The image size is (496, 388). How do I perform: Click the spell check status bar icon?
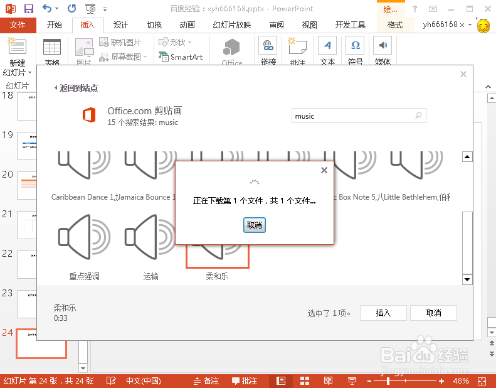(x=111, y=380)
